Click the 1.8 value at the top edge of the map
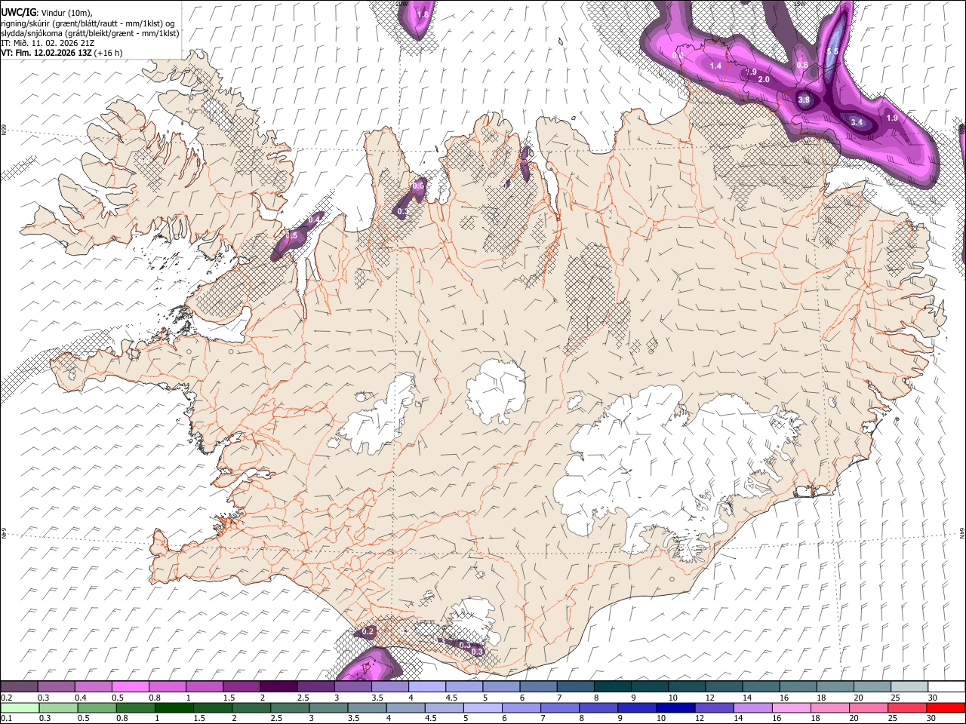The image size is (966, 724). [x=423, y=14]
